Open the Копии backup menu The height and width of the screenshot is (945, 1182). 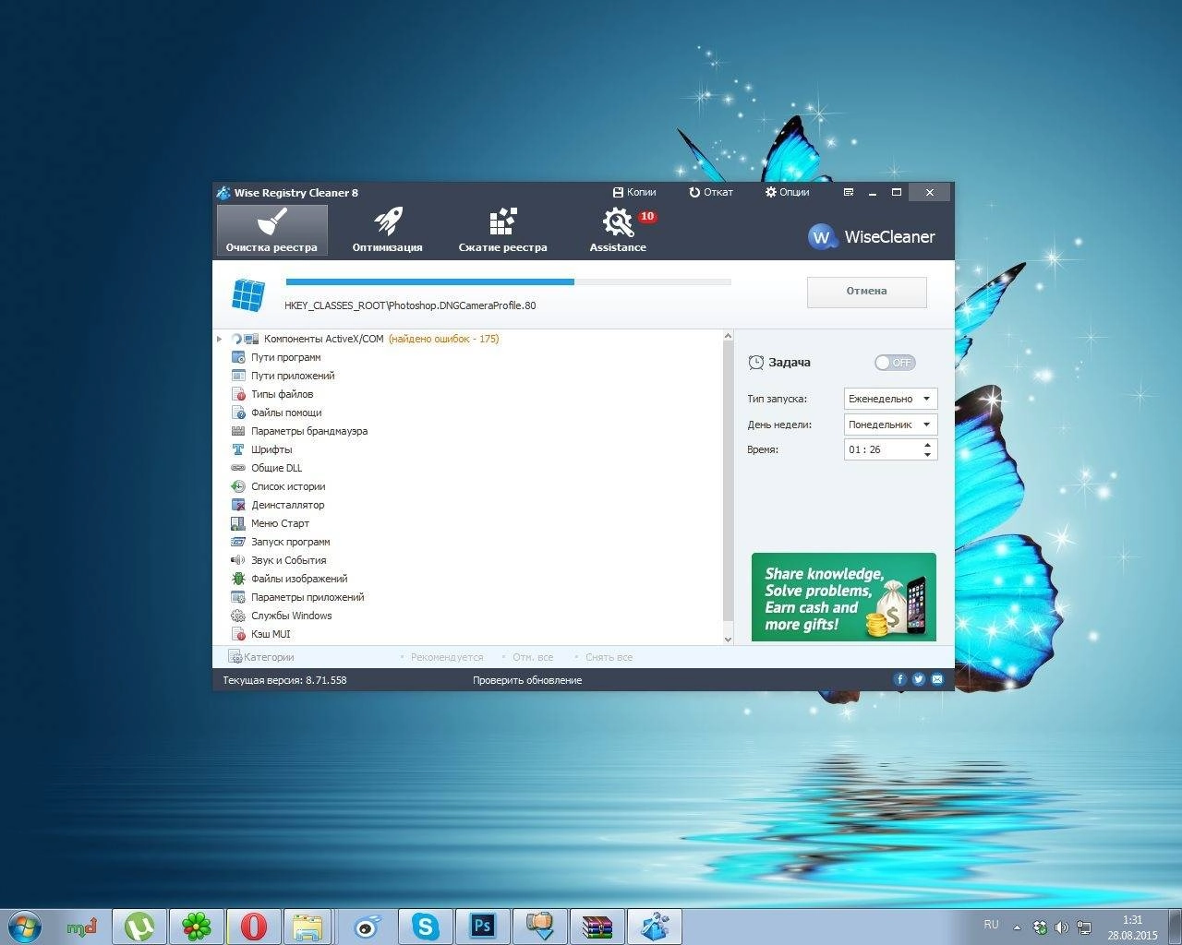(634, 192)
